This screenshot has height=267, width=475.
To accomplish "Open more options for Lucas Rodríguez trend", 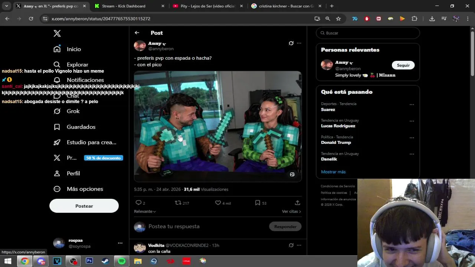I will point(412,121).
